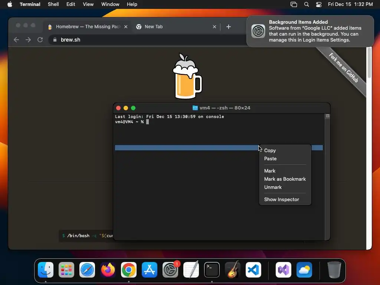Click the notification's System Settings icon
Image resolution: width=380 pixels, height=285 pixels.
258,31
